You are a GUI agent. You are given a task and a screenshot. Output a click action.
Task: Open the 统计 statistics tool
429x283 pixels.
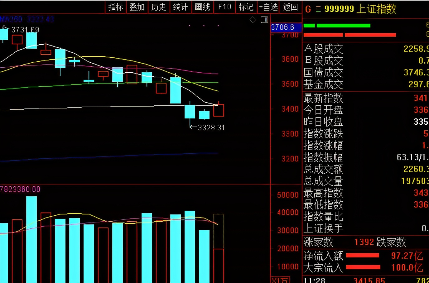pyautogui.click(x=180, y=7)
